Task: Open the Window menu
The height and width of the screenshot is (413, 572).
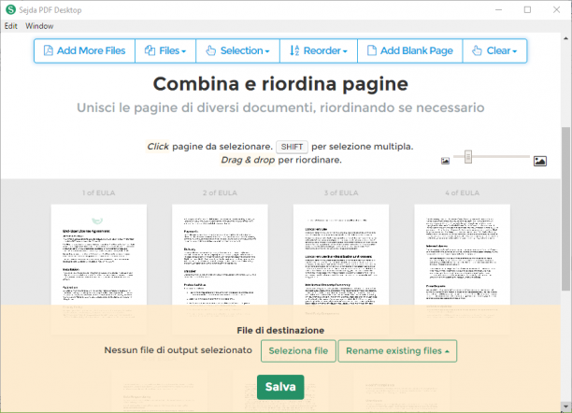Action: click(x=39, y=26)
